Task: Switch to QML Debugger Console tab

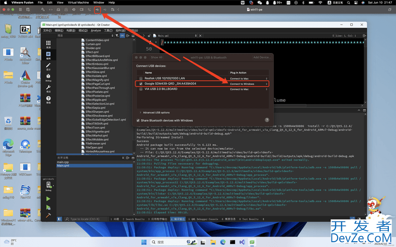Action: (203, 219)
